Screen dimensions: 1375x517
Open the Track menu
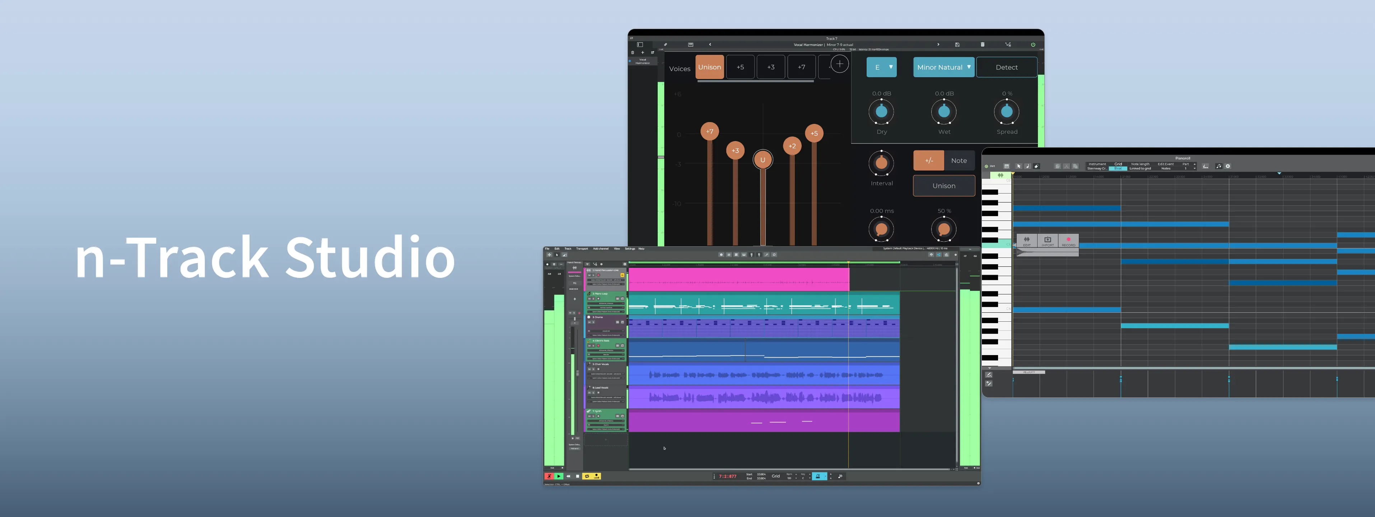[x=568, y=249]
